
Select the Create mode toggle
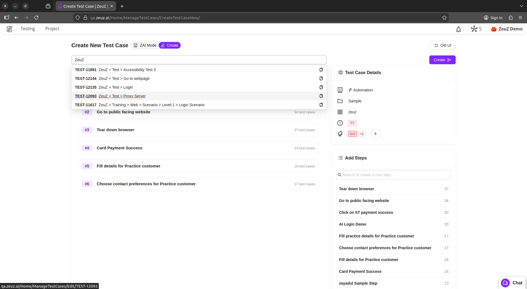click(x=170, y=45)
